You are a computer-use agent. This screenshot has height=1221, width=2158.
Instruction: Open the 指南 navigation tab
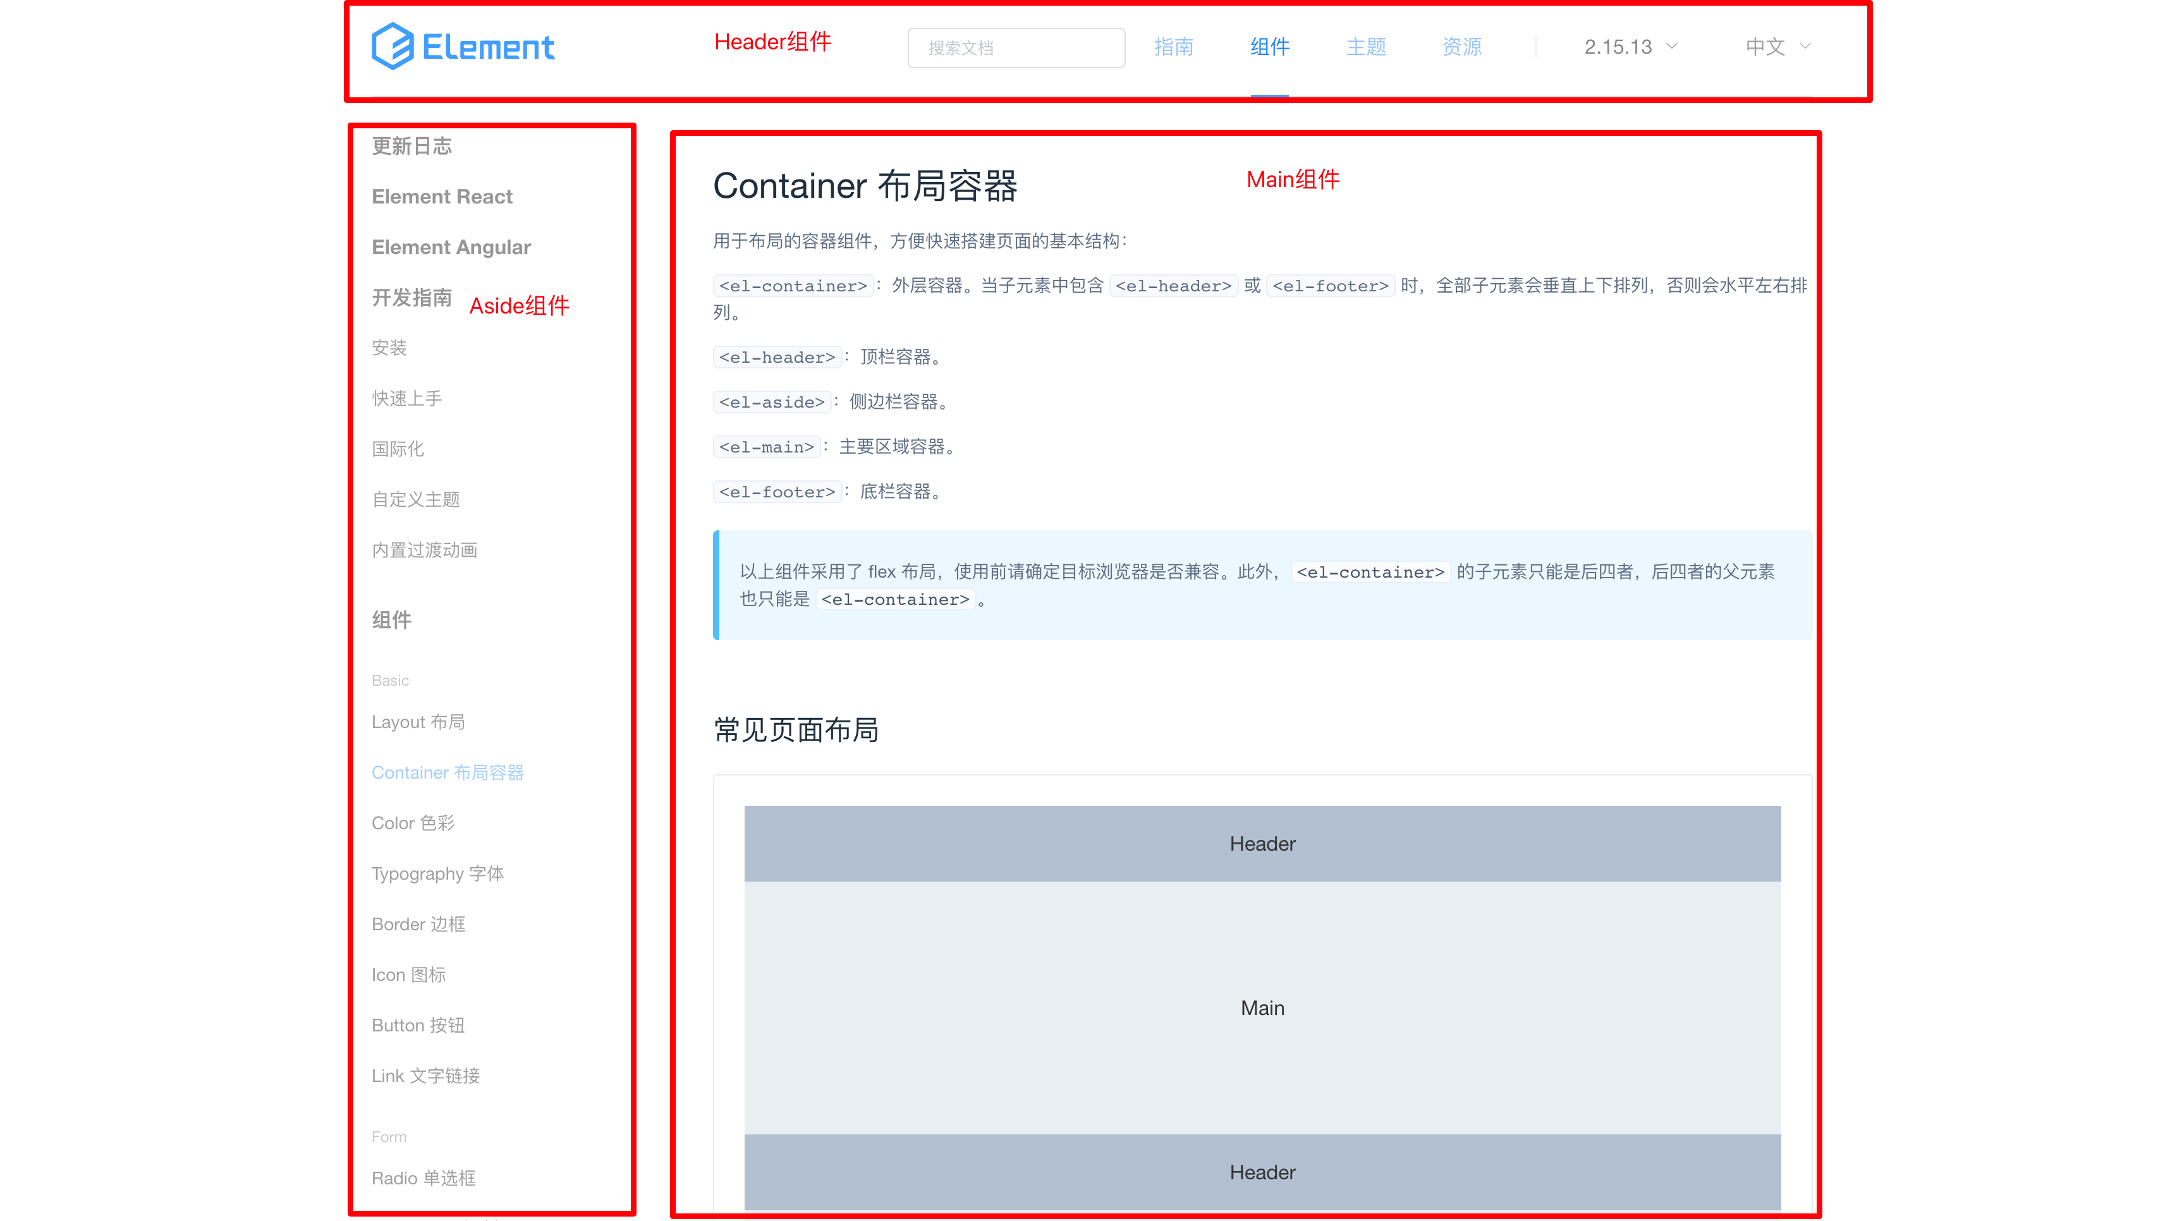pyautogui.click(x=1173, y=47)
